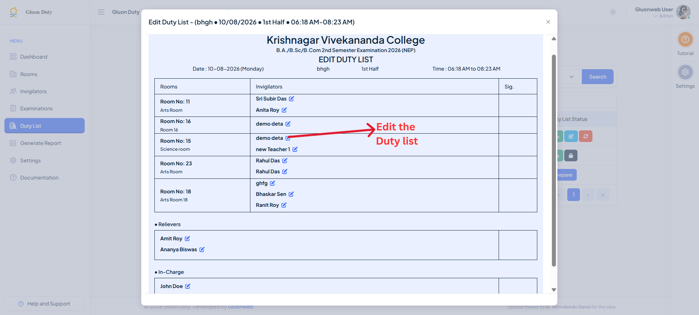The width and height of the screenshot is (699, 315).
Task: Open Rooms from the sidebar
Action: (x=45, y=74)
